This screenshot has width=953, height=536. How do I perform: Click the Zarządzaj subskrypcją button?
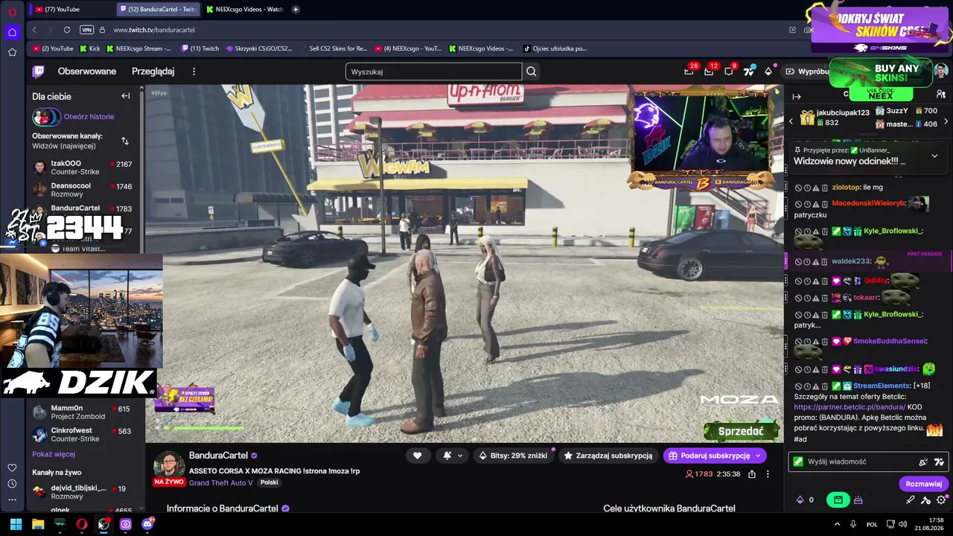608,456
